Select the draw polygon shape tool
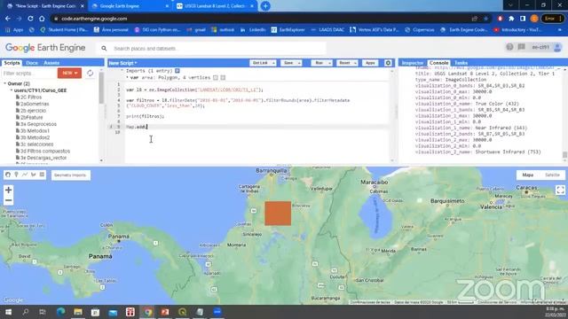The width and height of the screenshot is (568, 319). pos(34,175)
